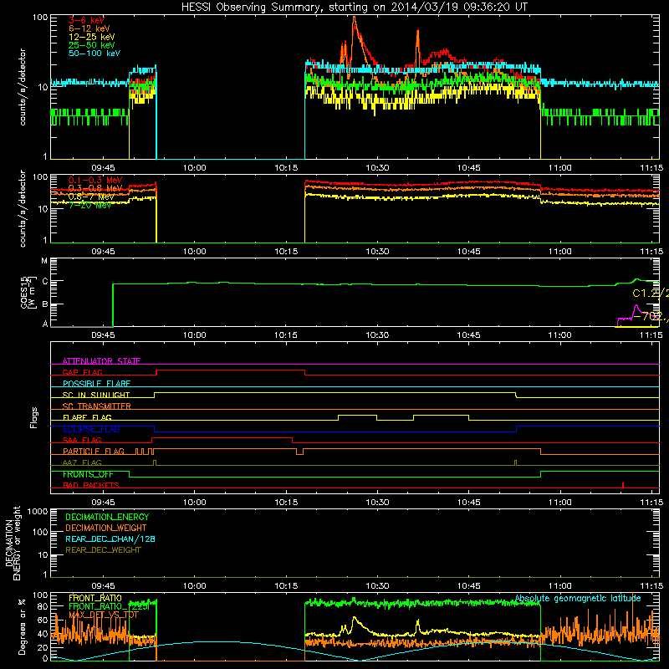Viewport: 669px width, 669px height.
Task: Click the raised GAP_FLAG segment
Action: [x=231, y=370]
